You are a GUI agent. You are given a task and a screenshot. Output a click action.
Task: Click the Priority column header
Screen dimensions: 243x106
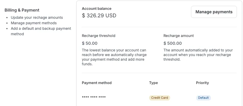[202, 83]
